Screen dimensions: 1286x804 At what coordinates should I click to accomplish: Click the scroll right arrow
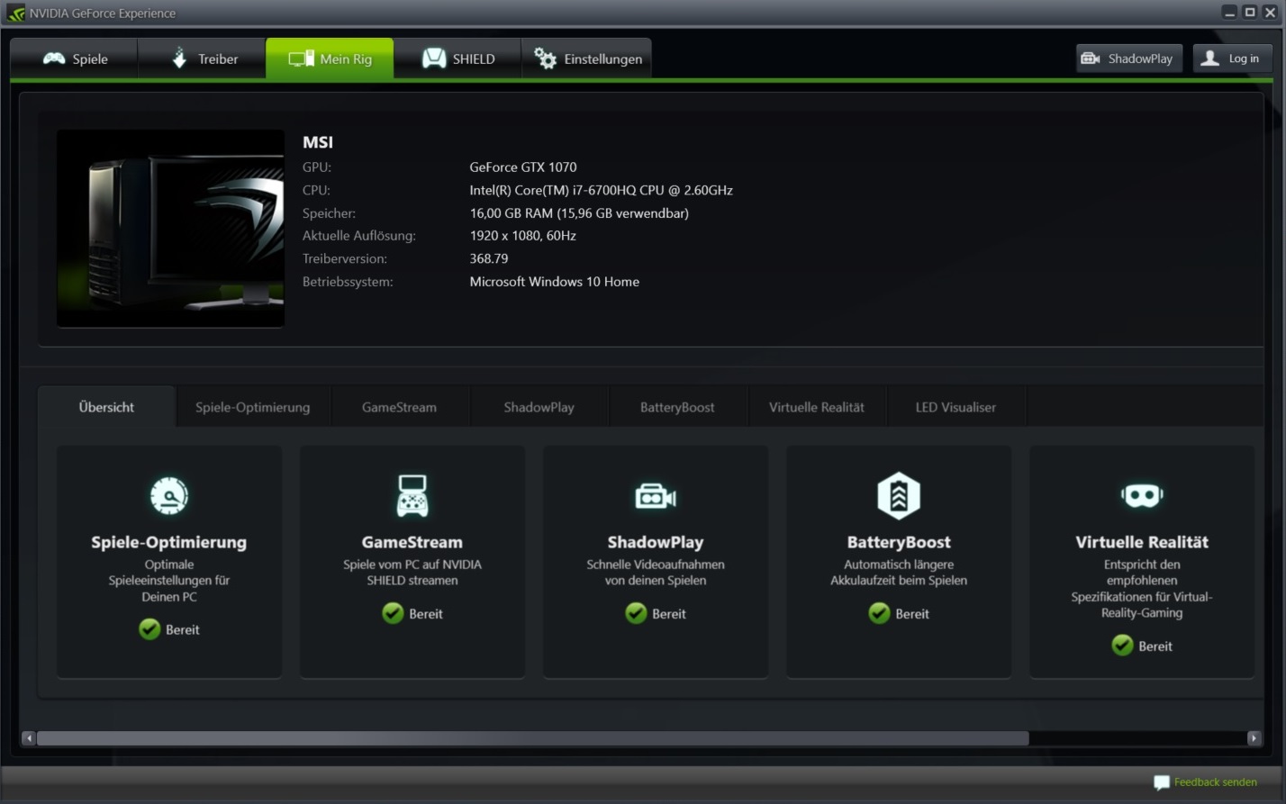click(1254, 738)
